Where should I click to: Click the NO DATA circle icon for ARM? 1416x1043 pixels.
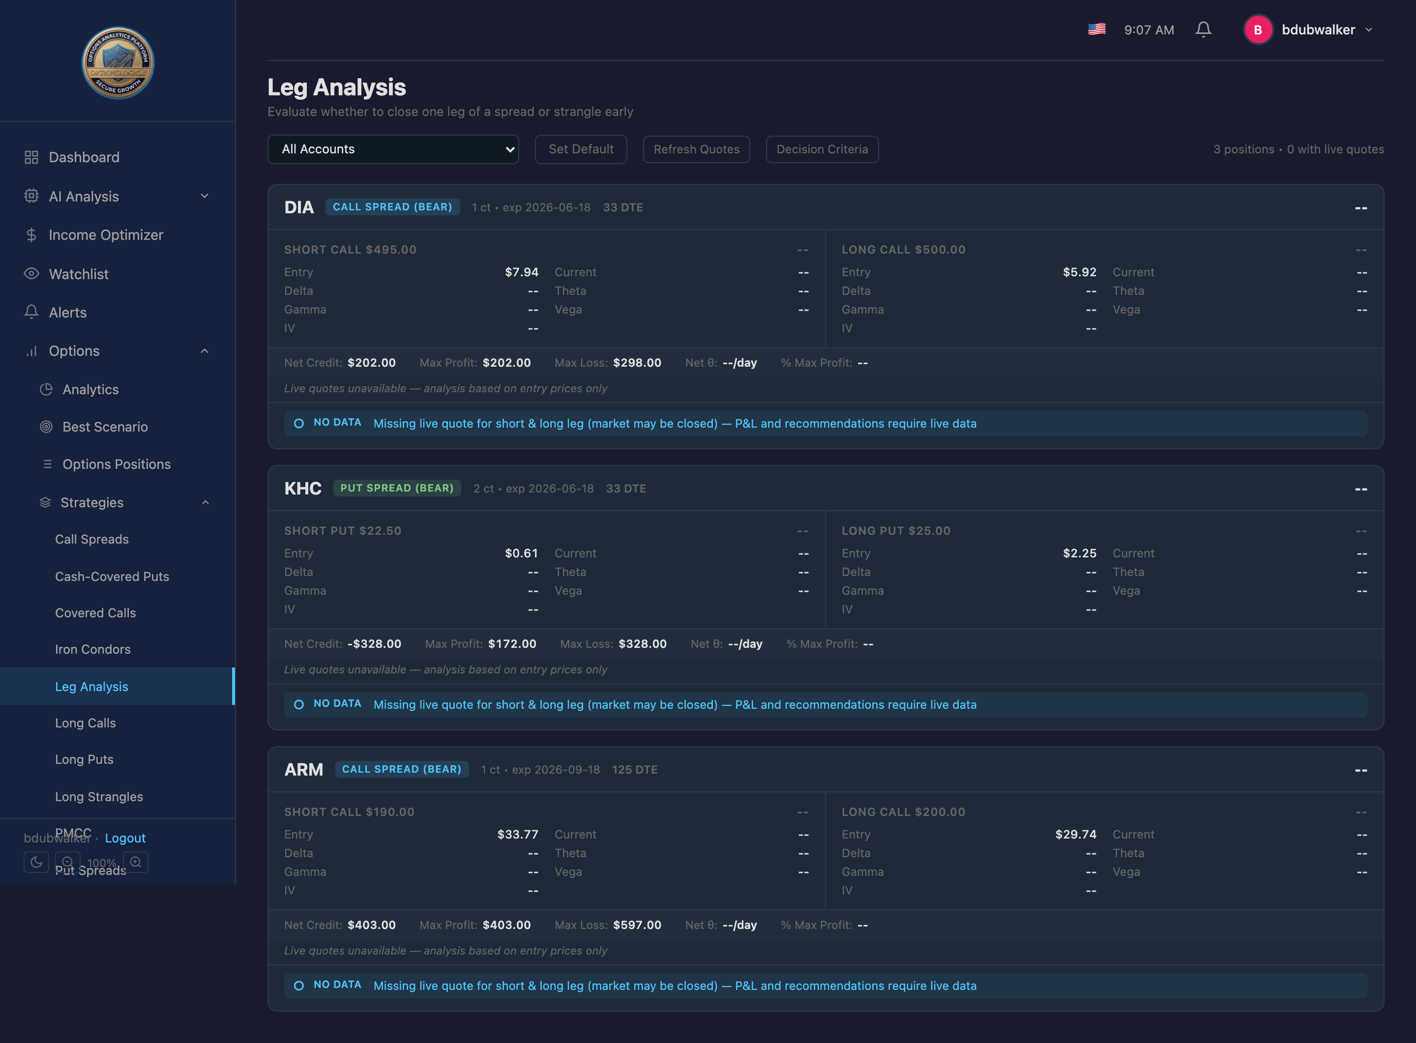point(299,985)
